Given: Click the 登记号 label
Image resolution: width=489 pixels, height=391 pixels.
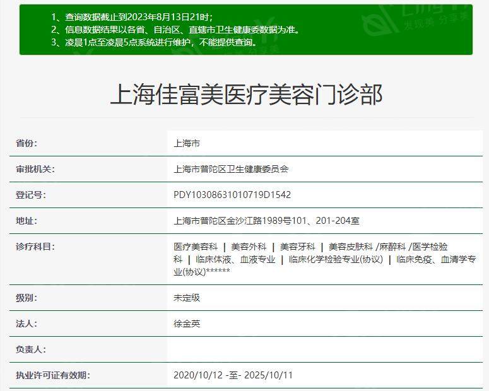Looking at the screenshot, I should 30,195.
